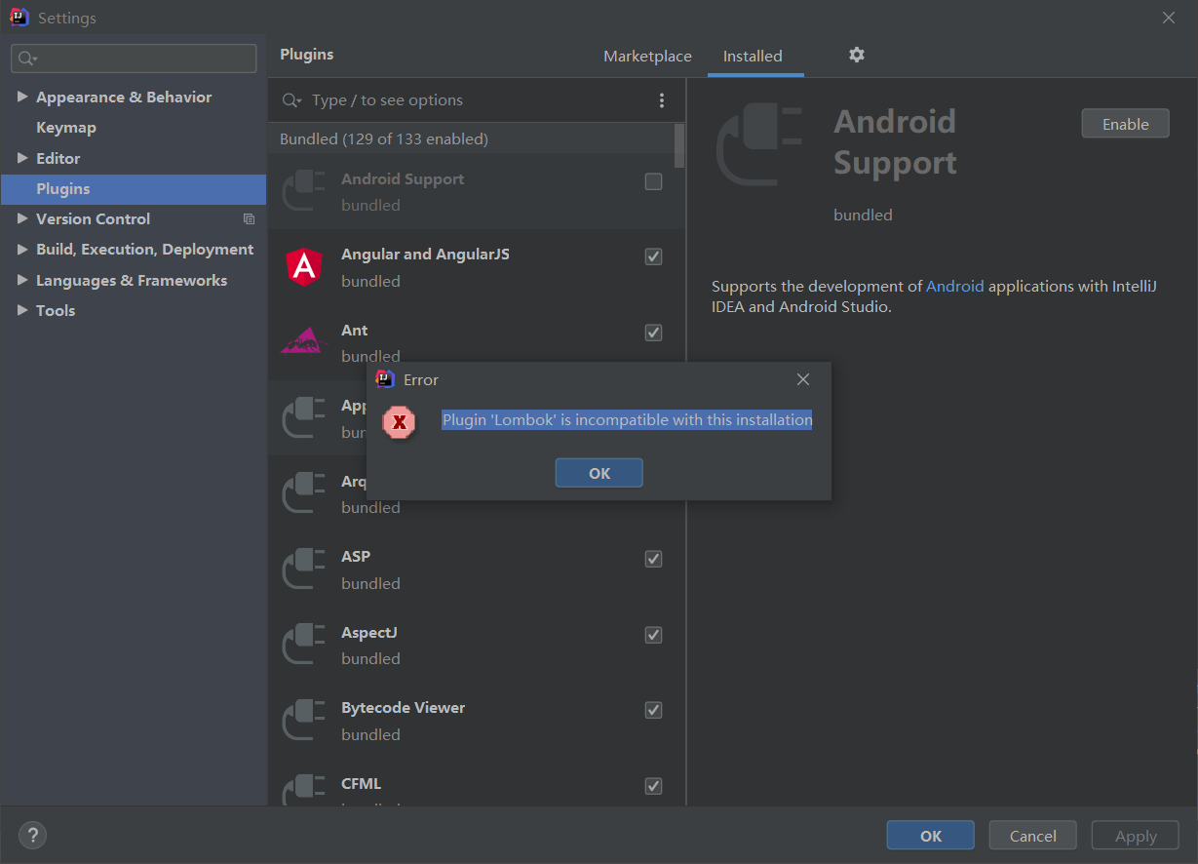Click the CFML plugin plug icon
1198x864 pixels.
click(x=304, y=790)
